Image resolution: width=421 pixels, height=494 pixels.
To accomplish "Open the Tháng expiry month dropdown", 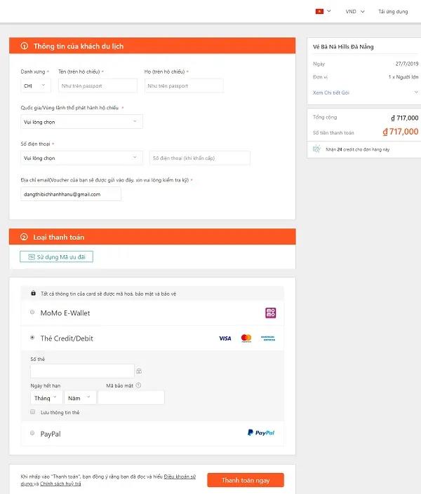I will pos(46,398).
